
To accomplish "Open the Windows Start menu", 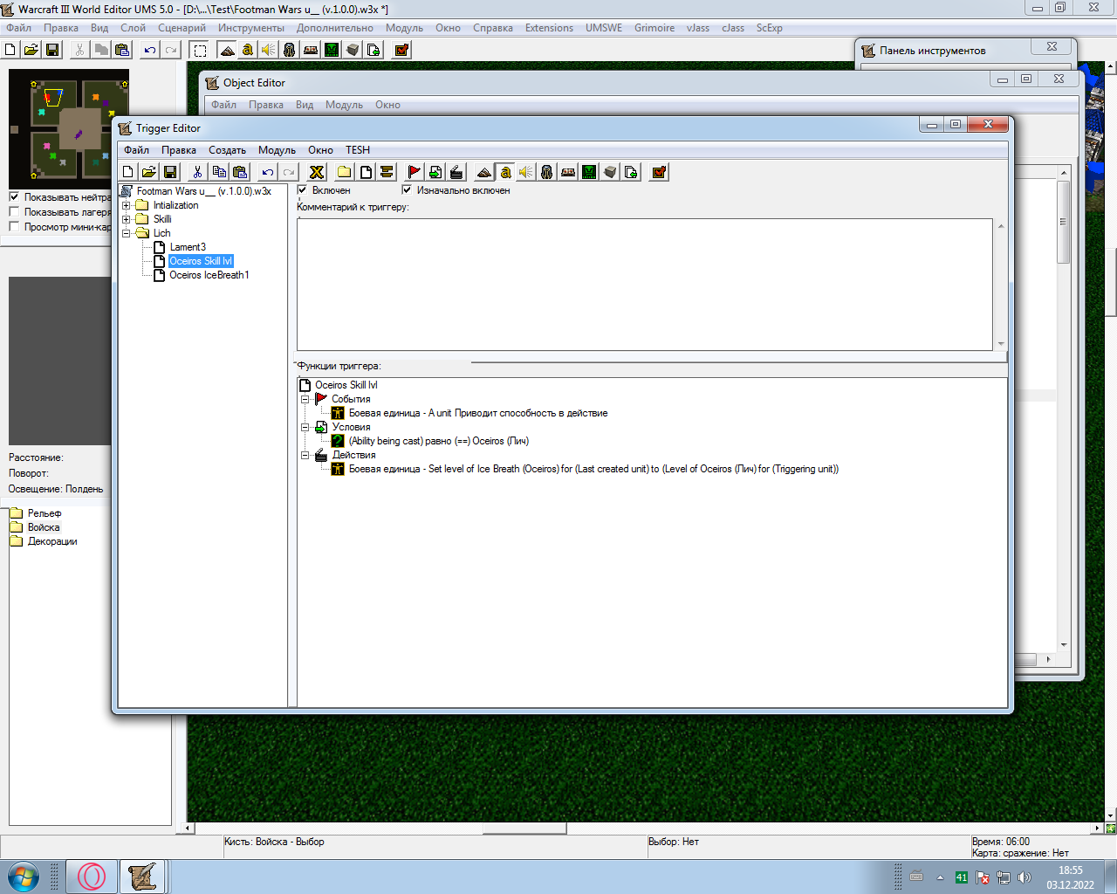I will [24, 877].
